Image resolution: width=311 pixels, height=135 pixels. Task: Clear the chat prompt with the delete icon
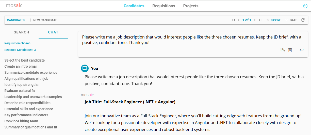(x=290, y=50)
